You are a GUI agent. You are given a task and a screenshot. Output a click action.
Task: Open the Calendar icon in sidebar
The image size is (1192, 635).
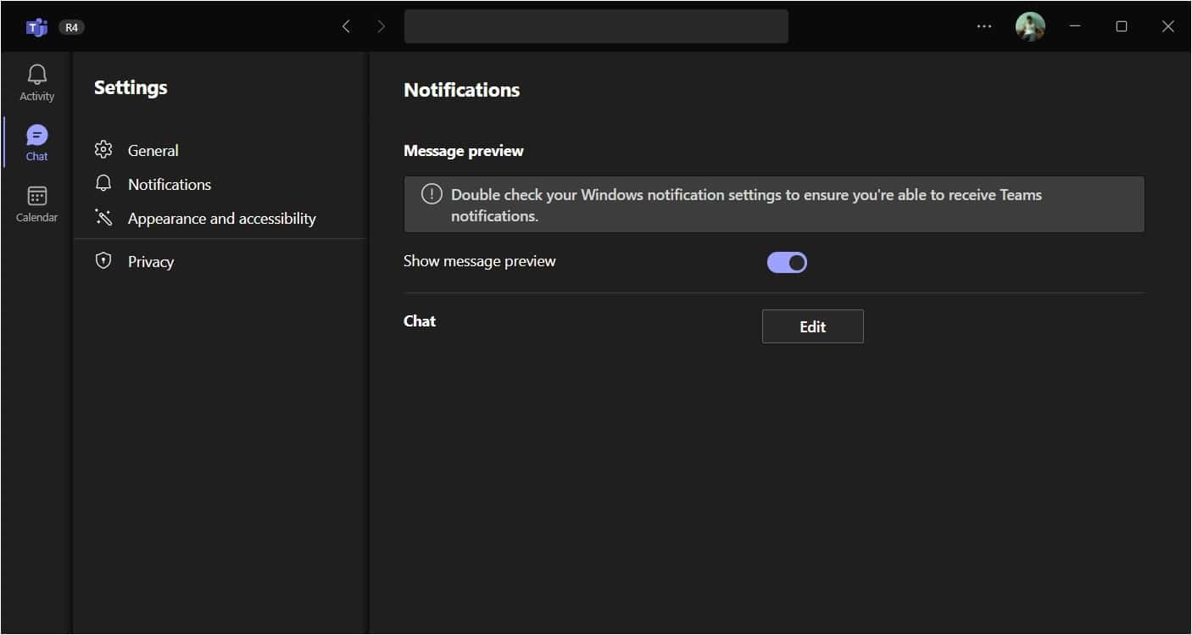[x=37, y=196]
